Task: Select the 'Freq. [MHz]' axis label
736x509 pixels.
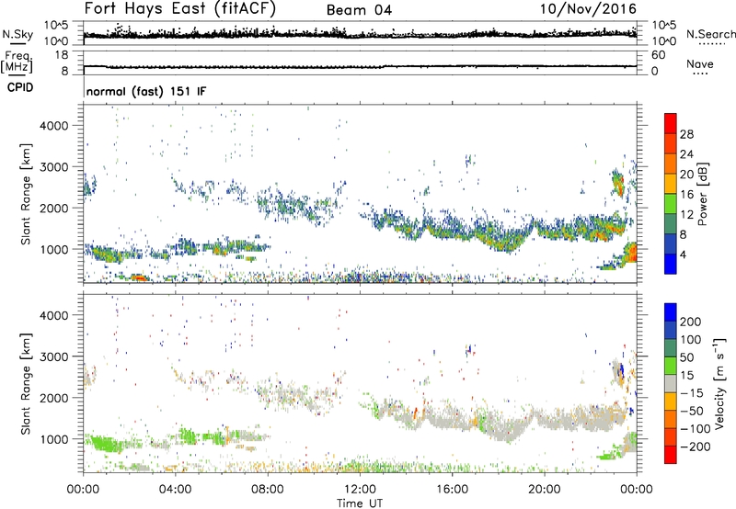Action: pyautogui.click(x=17, y=62)
